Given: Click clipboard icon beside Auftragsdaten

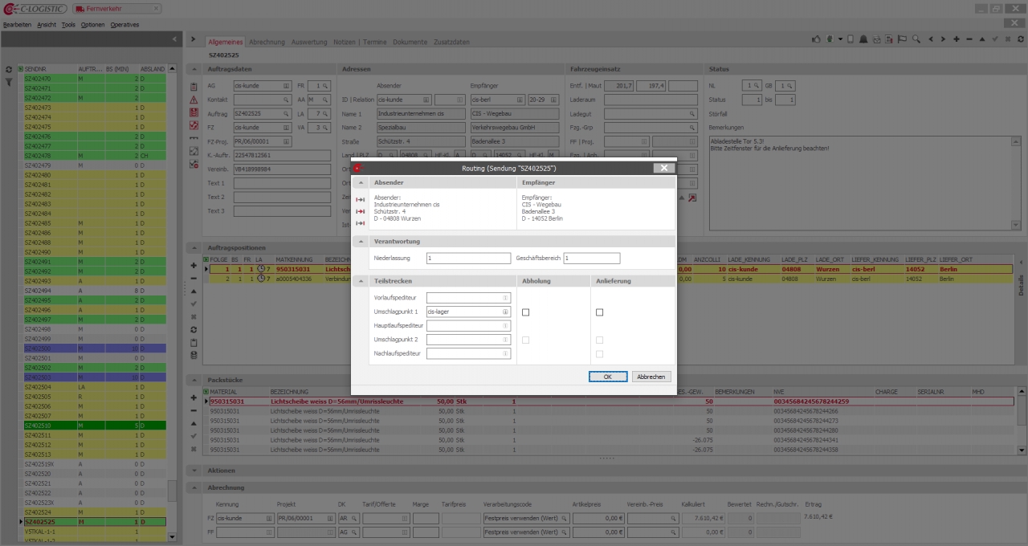Looking at the screenshot, I should point(194,87).
